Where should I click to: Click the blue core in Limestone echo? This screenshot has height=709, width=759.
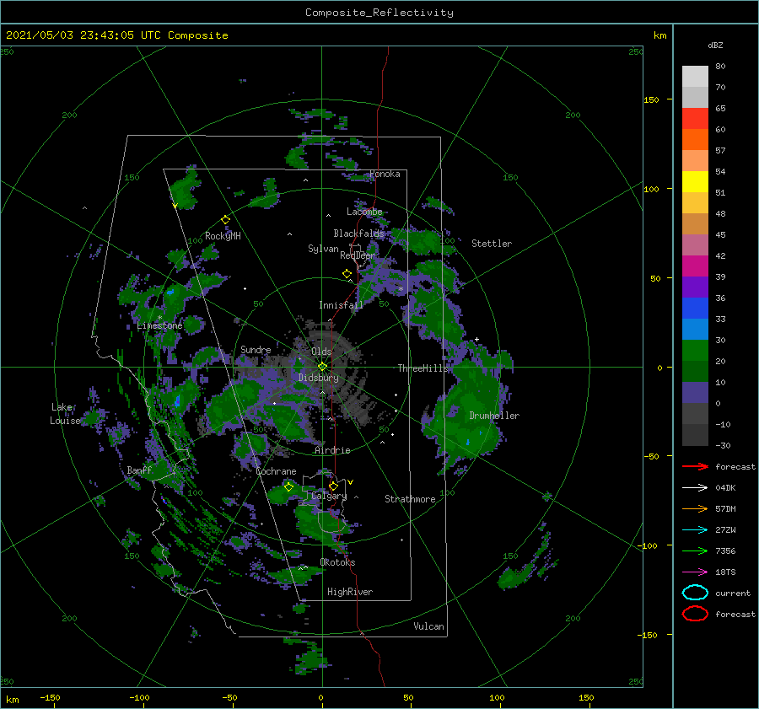170,292
